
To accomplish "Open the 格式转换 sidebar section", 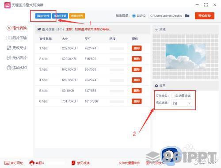I will tap(17, 28).
